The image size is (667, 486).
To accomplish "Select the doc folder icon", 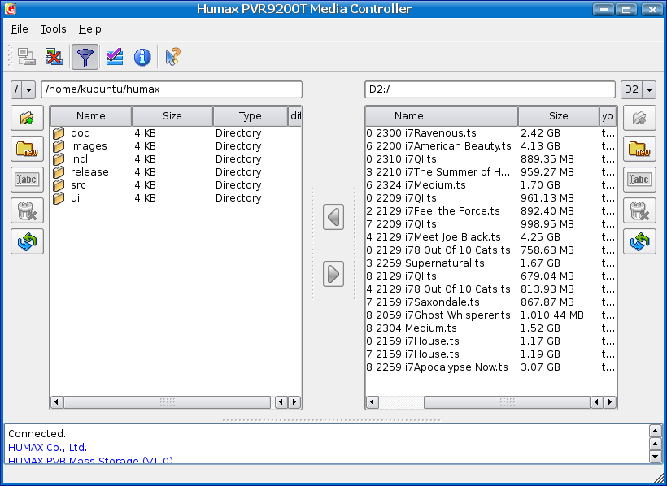I will click(x=59, y=133).
